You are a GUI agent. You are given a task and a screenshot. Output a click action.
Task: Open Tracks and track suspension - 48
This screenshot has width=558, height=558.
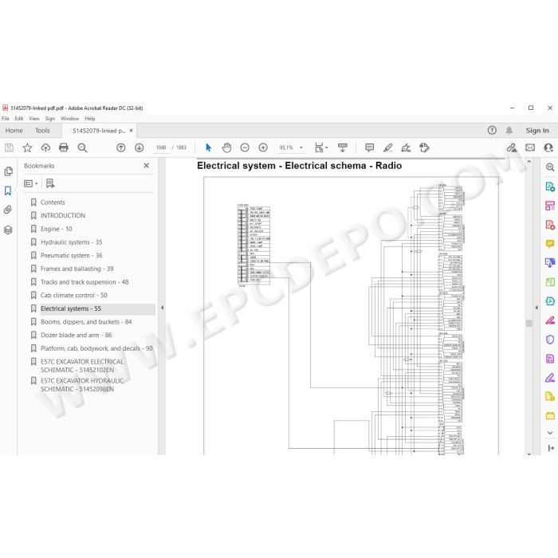[84, 282]
